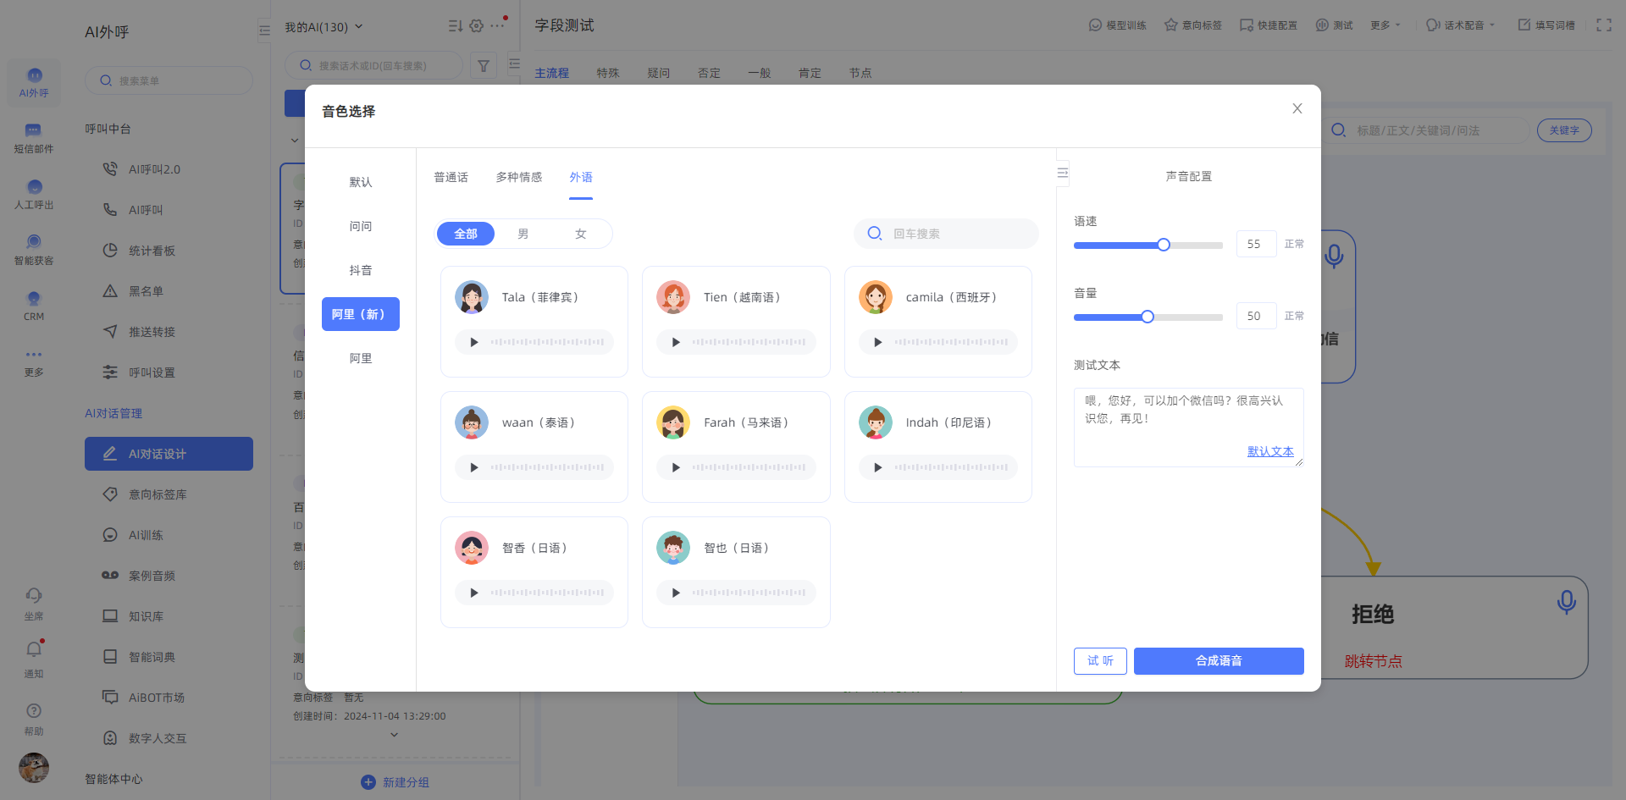Image resolution: width=1626 pixels, height=800 pixels.
Task: Choose the 抖音 voice provider
Action: (361, 270)
